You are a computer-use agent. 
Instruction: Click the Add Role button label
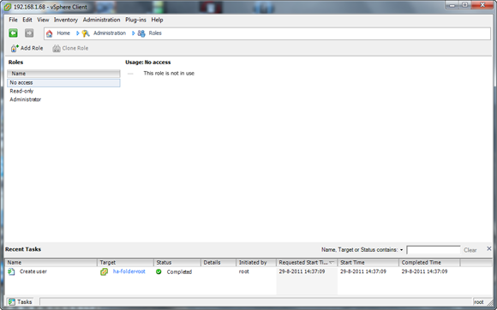[32, 48]
